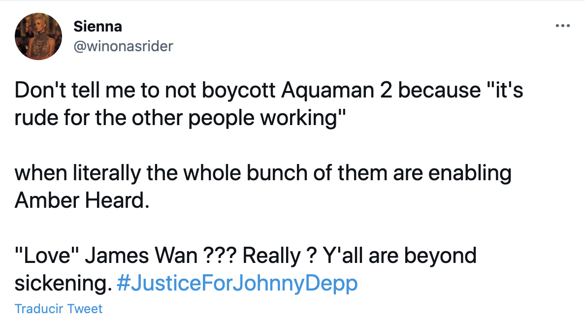585x324 pixels.
Task: Click Sienna's profile avatar picture
Action: tap(38, 36)
